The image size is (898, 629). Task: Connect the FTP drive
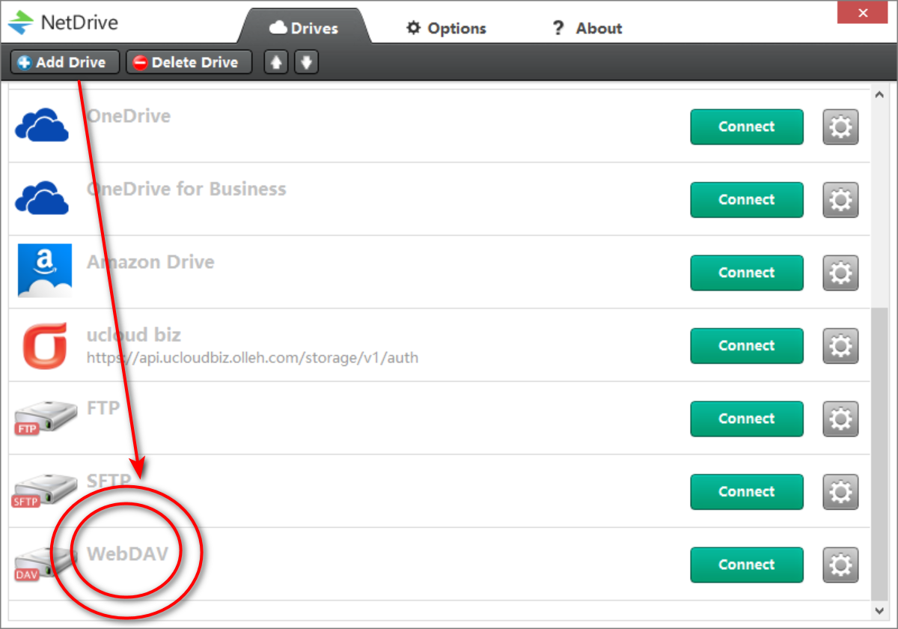click(x=747, y=419)
